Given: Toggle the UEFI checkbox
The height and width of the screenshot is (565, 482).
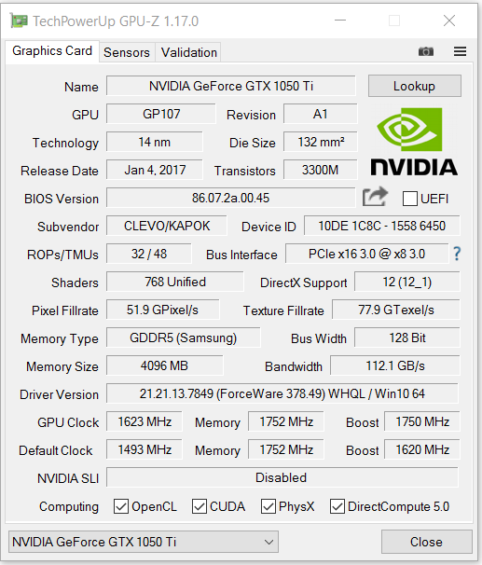Looking at the screenshot, I should pyautogui.click(x=409, y=199).
